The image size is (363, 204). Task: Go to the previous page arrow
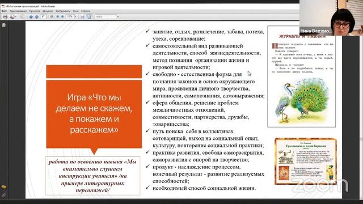click(x=31, y=16)
